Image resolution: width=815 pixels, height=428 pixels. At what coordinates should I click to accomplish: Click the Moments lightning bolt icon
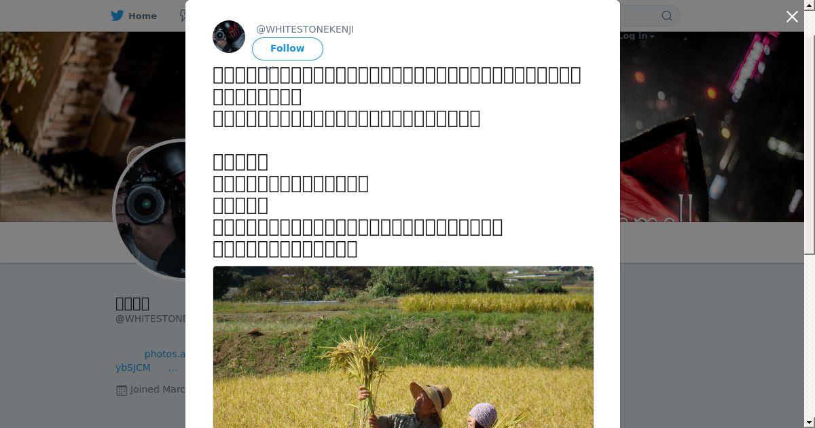182,16
